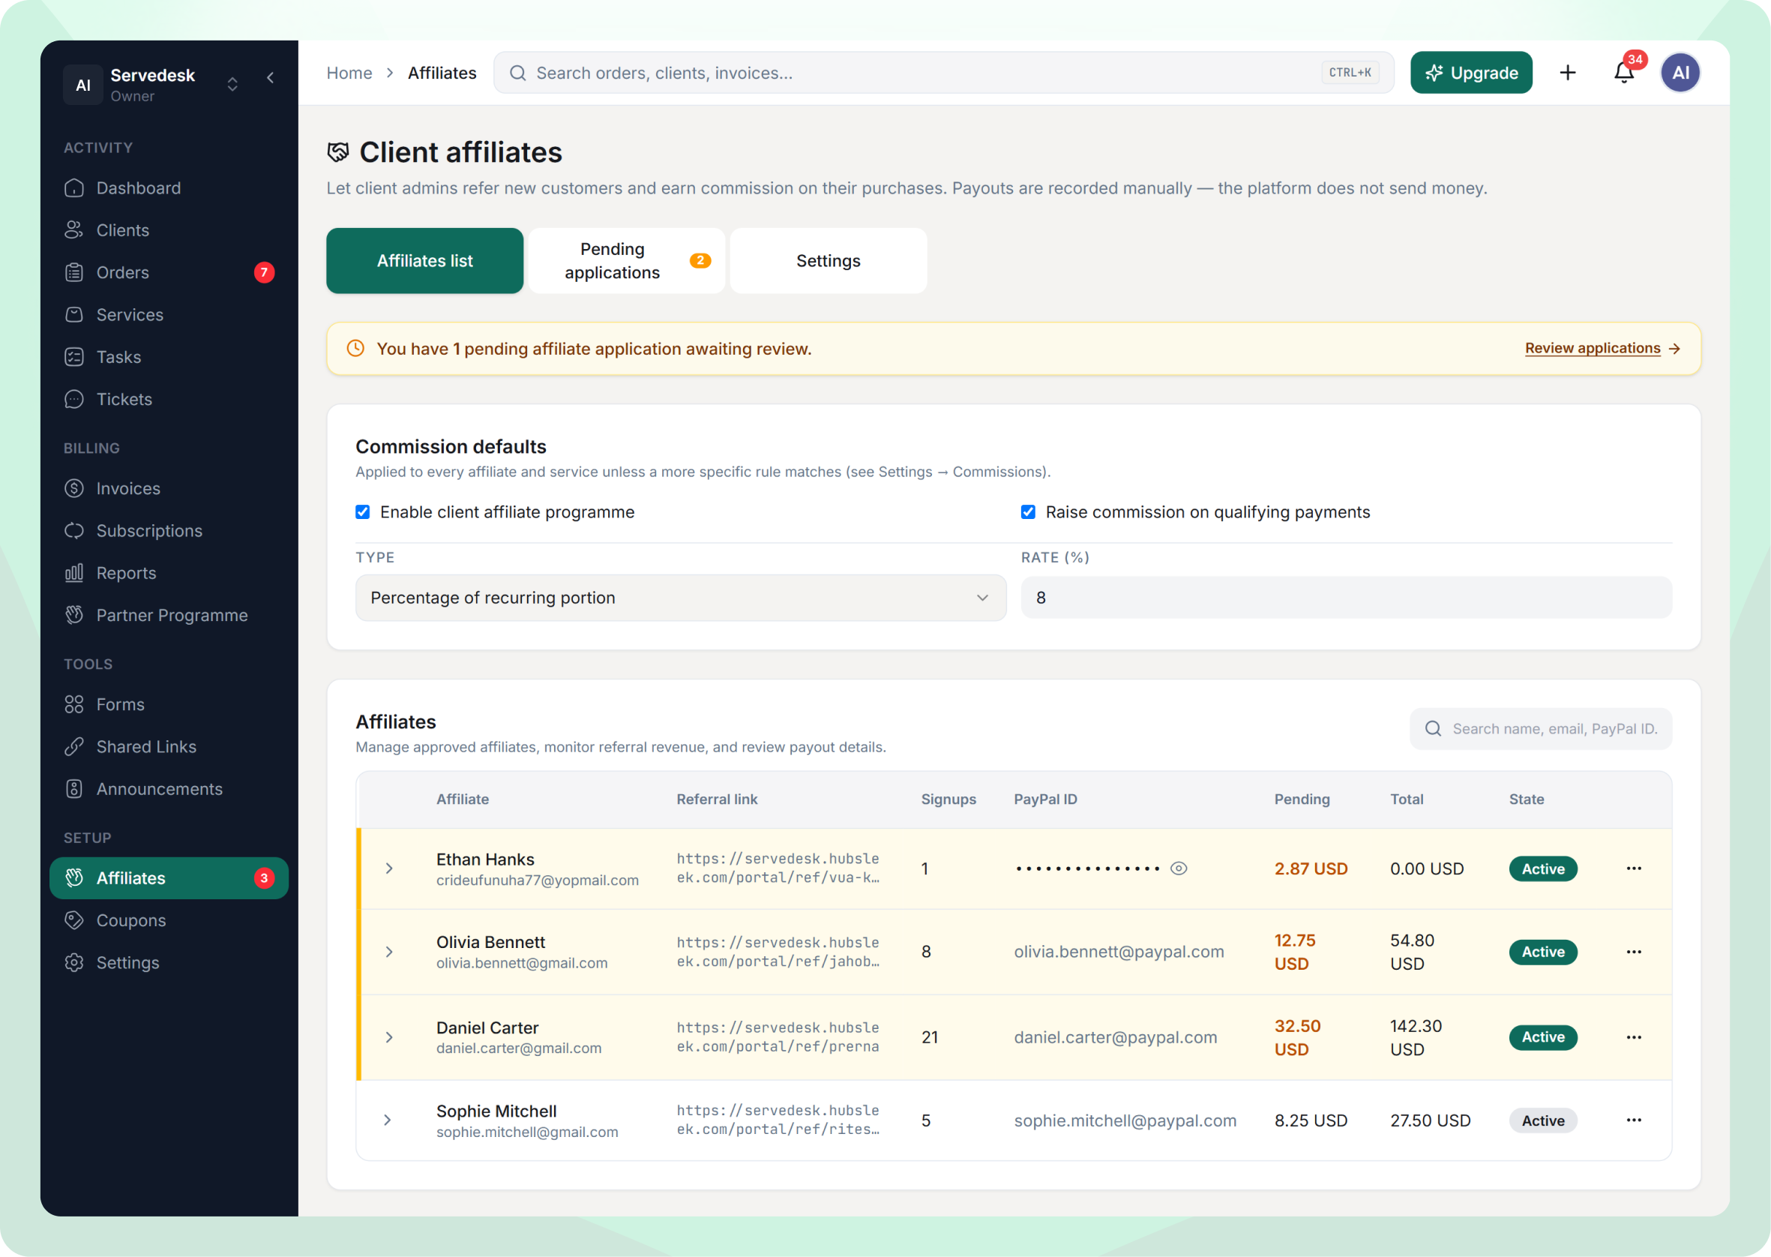Collapse the sidebar with the arrow icon

(x=270, y=77)
